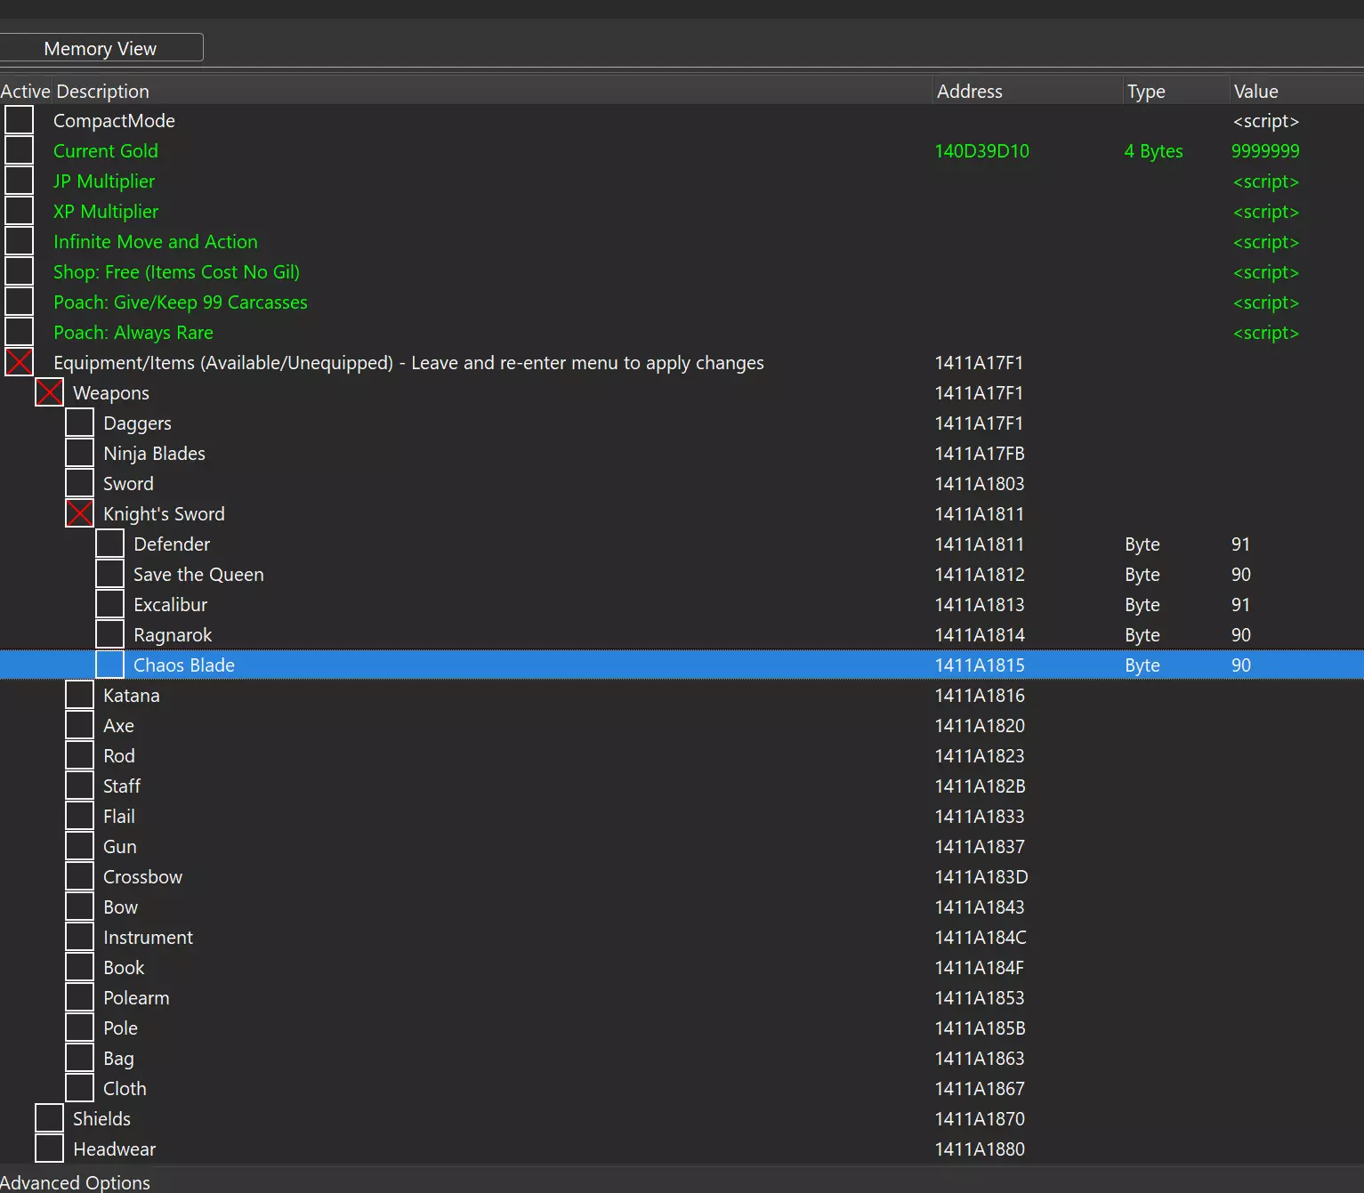Screen dimensions: 1364x1193
Task: Expand the Daggers group
Action: point(80,423)
